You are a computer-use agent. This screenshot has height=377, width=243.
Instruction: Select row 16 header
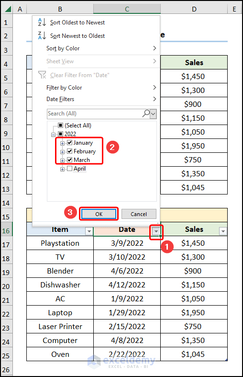6,229
